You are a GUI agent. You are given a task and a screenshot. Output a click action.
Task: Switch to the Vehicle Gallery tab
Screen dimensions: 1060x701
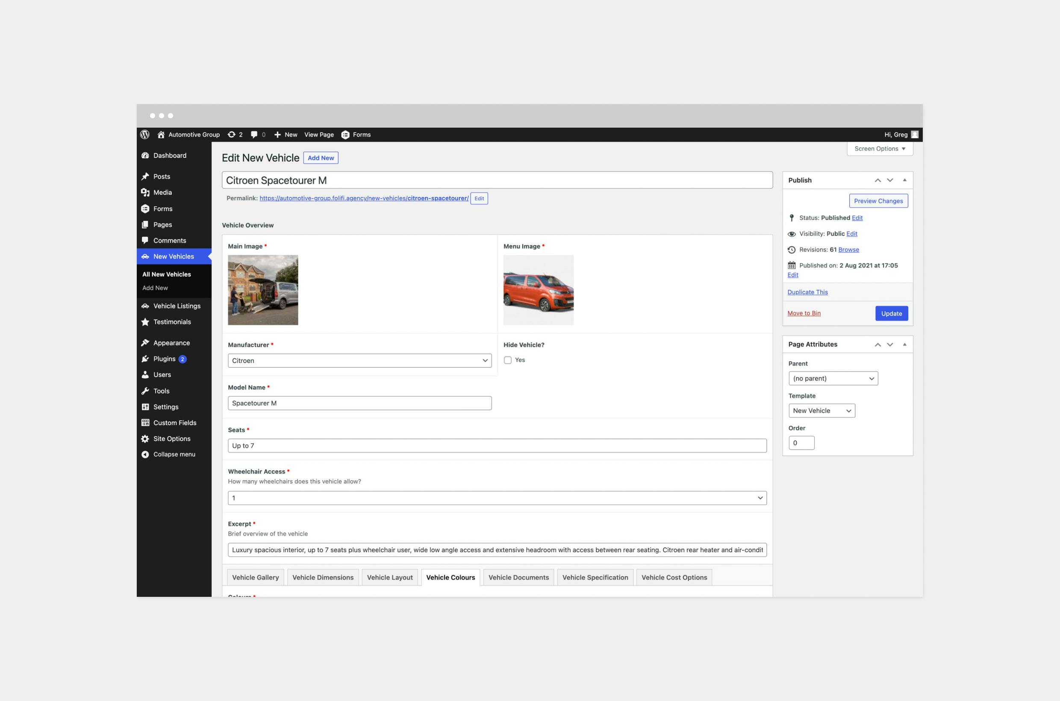click(255, 578)
